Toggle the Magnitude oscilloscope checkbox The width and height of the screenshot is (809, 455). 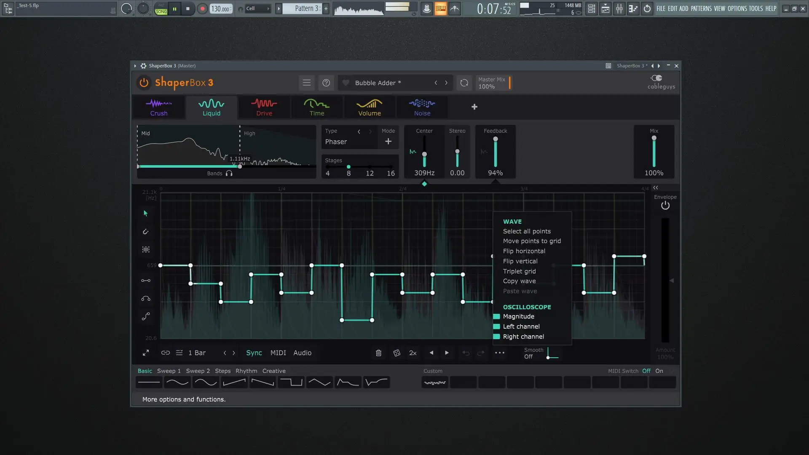[496, 317]
